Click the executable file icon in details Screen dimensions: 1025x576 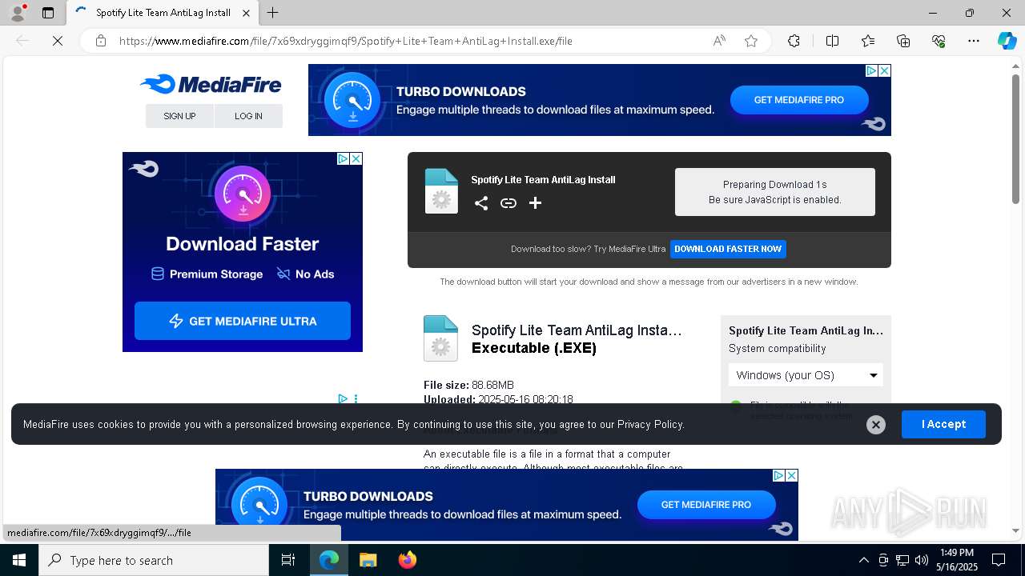click(x=440, y=338)
